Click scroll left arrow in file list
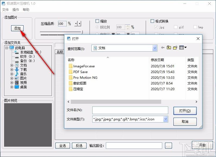216x157 pixels. [68, 102]
